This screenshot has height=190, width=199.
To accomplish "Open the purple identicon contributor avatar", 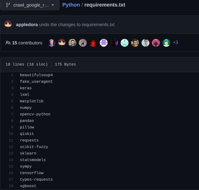I will tap(104, 43).
